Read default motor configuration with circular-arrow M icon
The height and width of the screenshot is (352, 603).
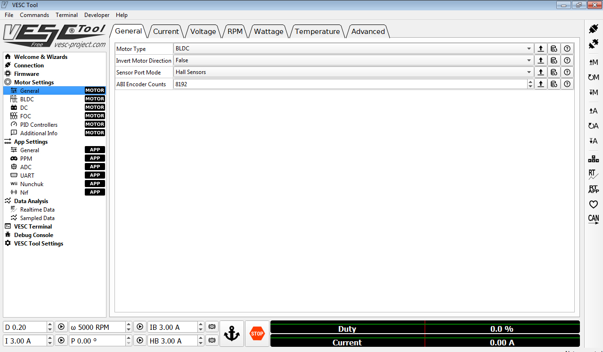pyautogui.click(x=594, y=77)
